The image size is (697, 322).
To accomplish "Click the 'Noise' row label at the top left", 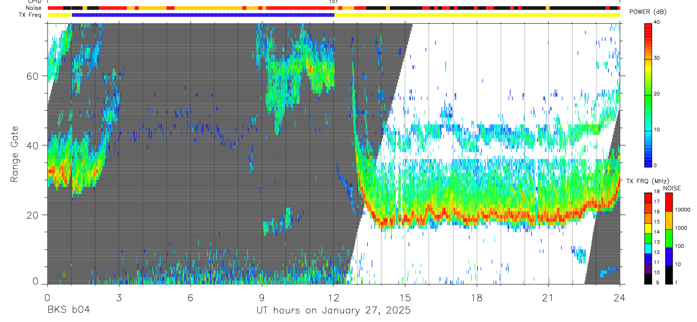I will pyautogui.click(x=34, y=9).
